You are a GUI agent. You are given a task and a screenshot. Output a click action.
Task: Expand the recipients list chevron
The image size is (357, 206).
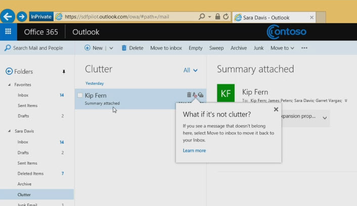[x=346, y=100]
